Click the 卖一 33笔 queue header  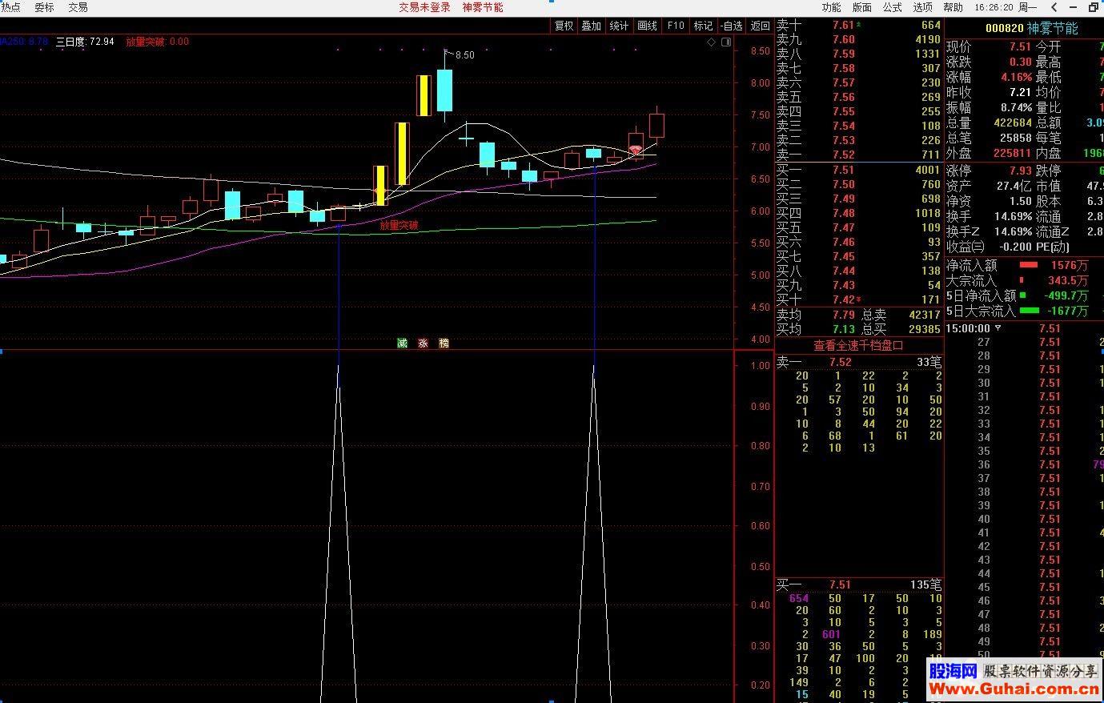859,362
